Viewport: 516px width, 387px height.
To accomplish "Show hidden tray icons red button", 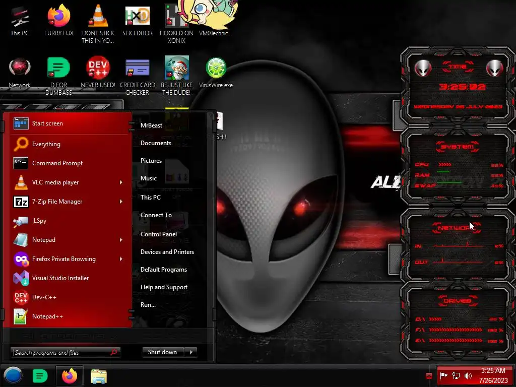I will click(429, 376).
